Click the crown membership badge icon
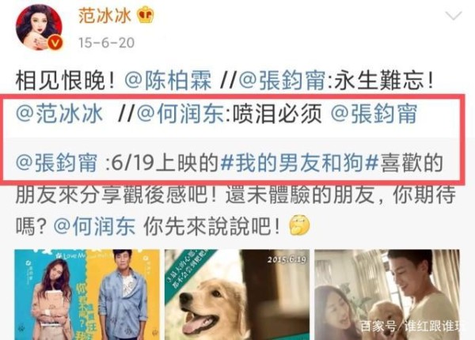475x340 pixels. (146, 15)
